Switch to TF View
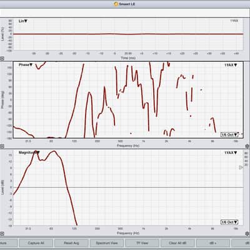Screen dimensions: 250x250 click(x=142, y=243)
